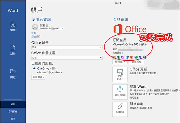Click the 切換帳戶 switch account link

point(36,37)
